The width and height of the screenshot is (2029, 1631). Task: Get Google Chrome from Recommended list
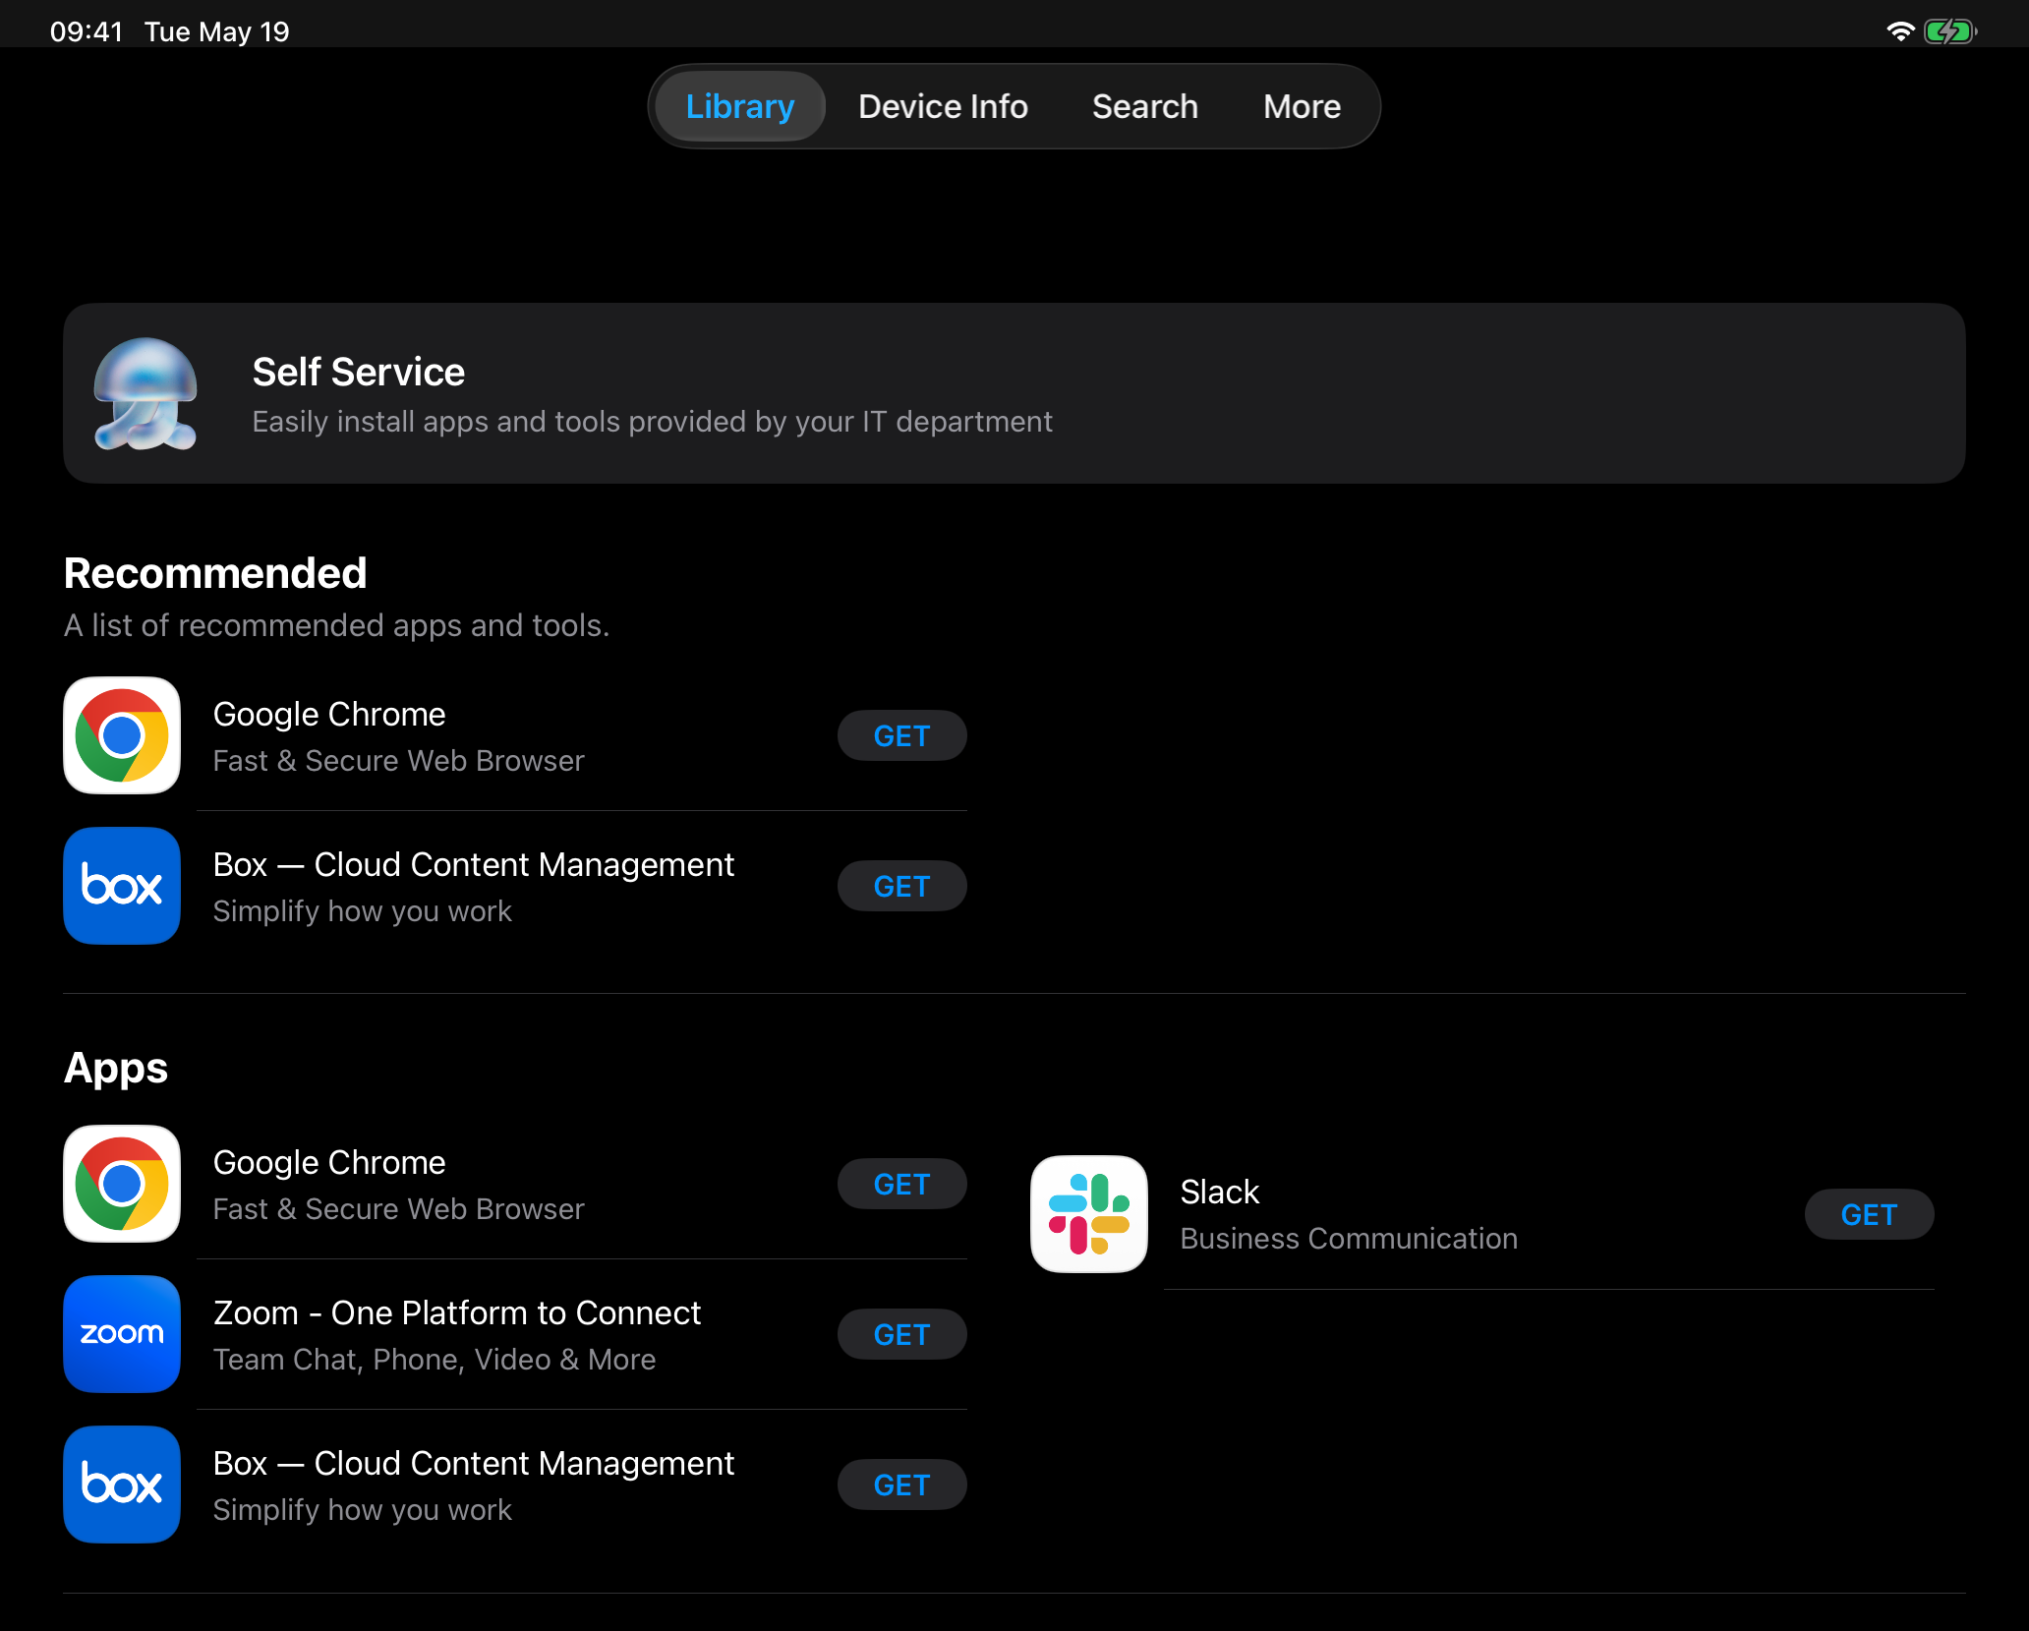click(x=901, y=735)
